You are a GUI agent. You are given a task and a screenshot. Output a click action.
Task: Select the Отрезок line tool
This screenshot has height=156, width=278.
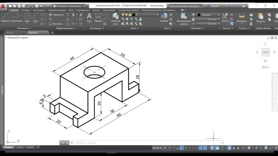(5, 17)
